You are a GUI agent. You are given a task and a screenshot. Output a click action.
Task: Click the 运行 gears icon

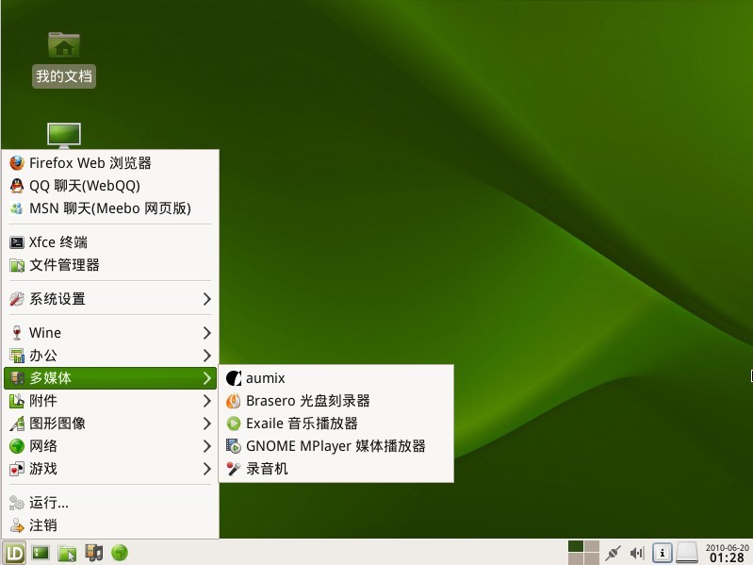pyautogui.click(x=17, y=503)
